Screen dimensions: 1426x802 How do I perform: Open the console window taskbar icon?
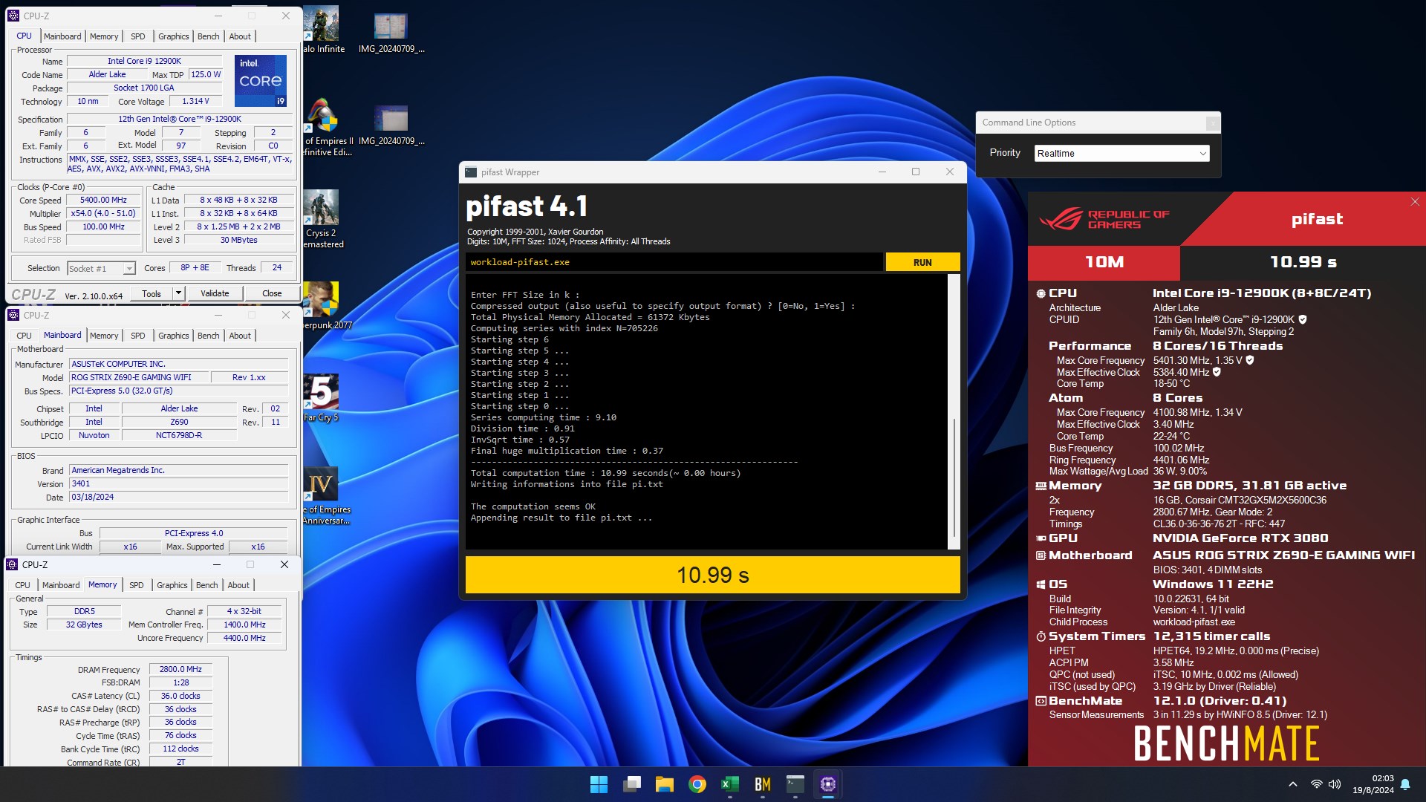(795, 784)
